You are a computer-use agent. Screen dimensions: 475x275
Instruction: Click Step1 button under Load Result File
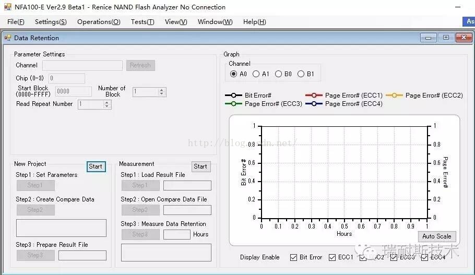[x=140, y=185]
